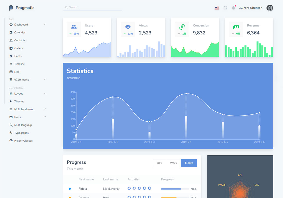
Task: Open the Dashboard gauge icon
Action: click(11, 24)
